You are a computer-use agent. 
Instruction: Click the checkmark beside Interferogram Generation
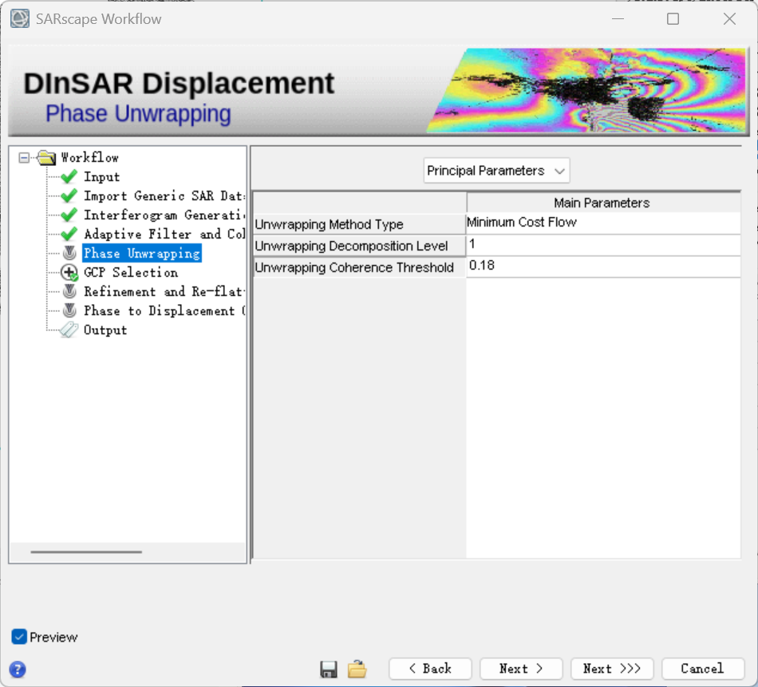pyautogui.click(x=69, y=215)
